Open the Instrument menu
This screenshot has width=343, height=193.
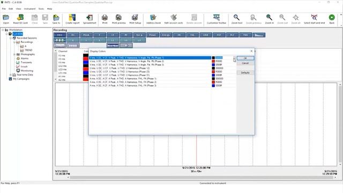click(29, 9)
